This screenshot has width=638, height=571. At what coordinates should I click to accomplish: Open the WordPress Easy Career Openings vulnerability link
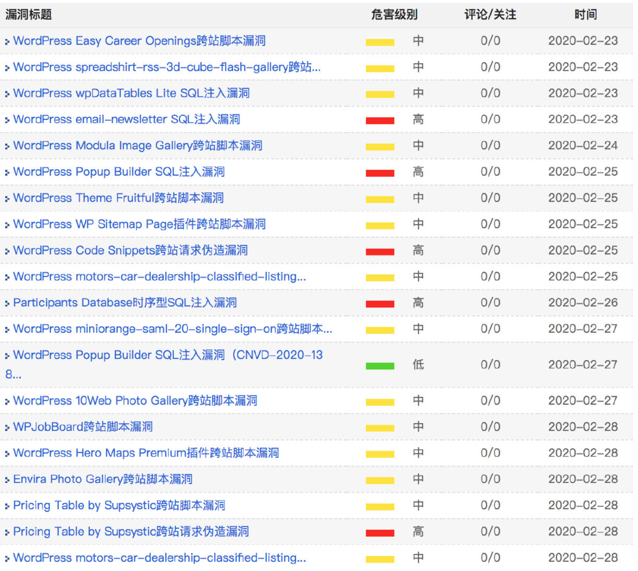140,41
